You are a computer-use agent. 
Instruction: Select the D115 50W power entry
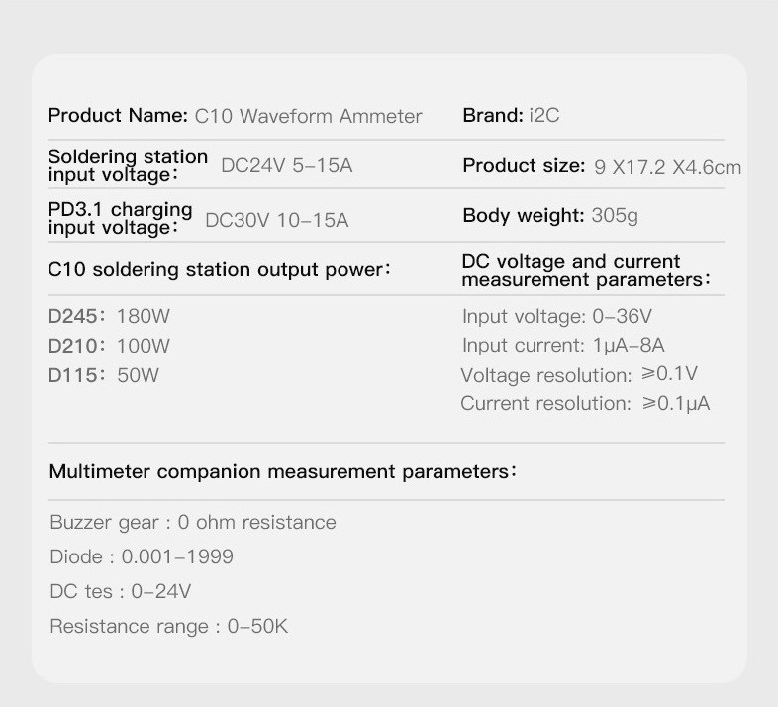(104, 375)
